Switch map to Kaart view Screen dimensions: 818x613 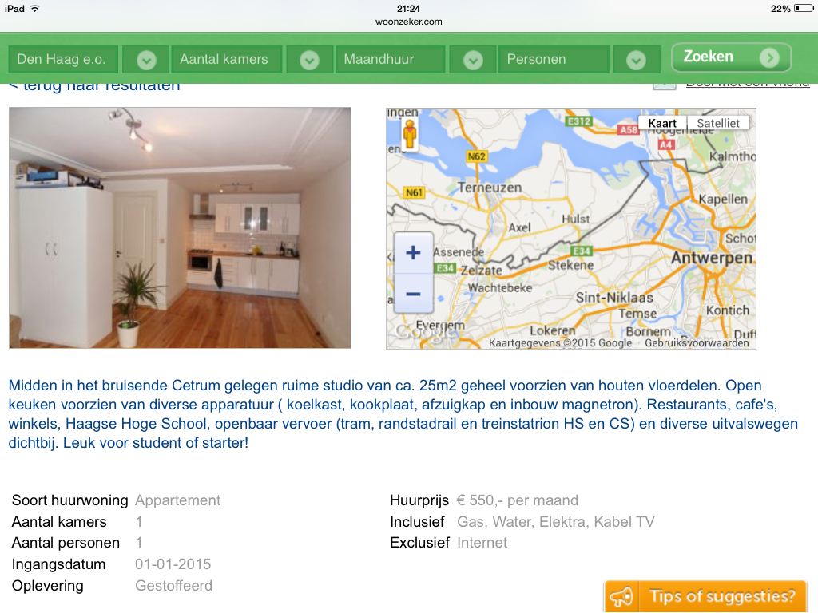click(662, 123)
